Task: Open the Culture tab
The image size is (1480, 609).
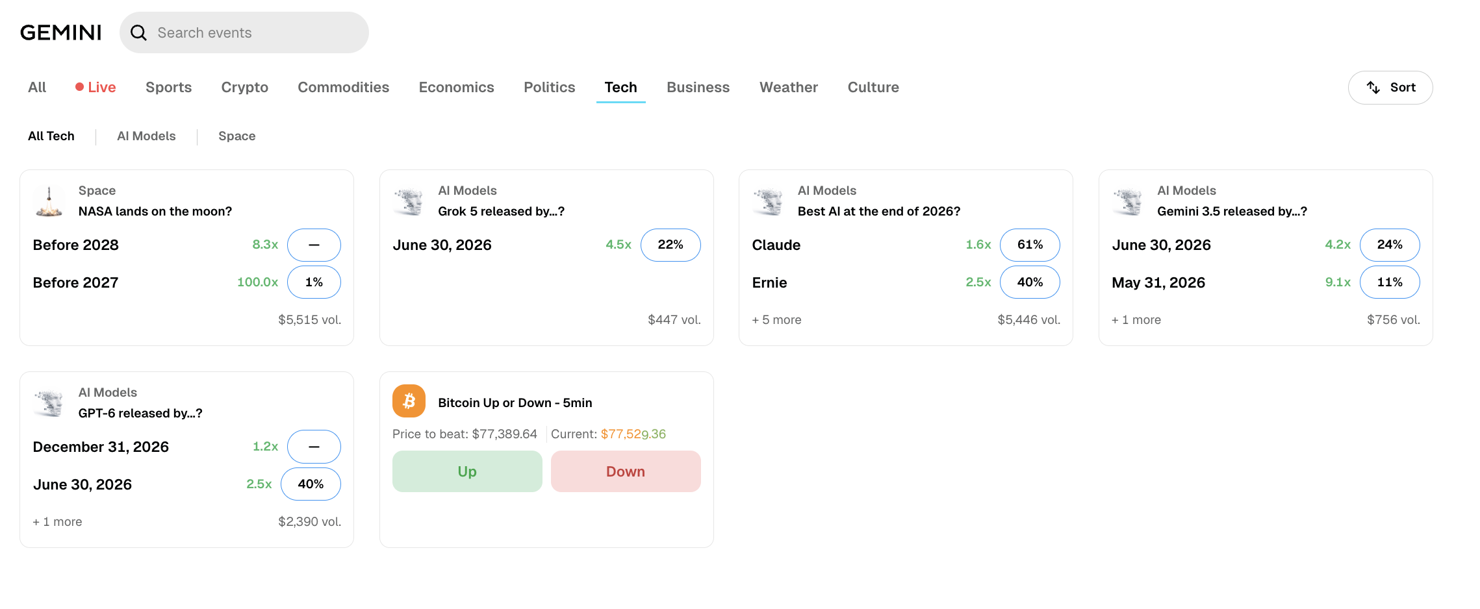Action: [x=873, y=87]
